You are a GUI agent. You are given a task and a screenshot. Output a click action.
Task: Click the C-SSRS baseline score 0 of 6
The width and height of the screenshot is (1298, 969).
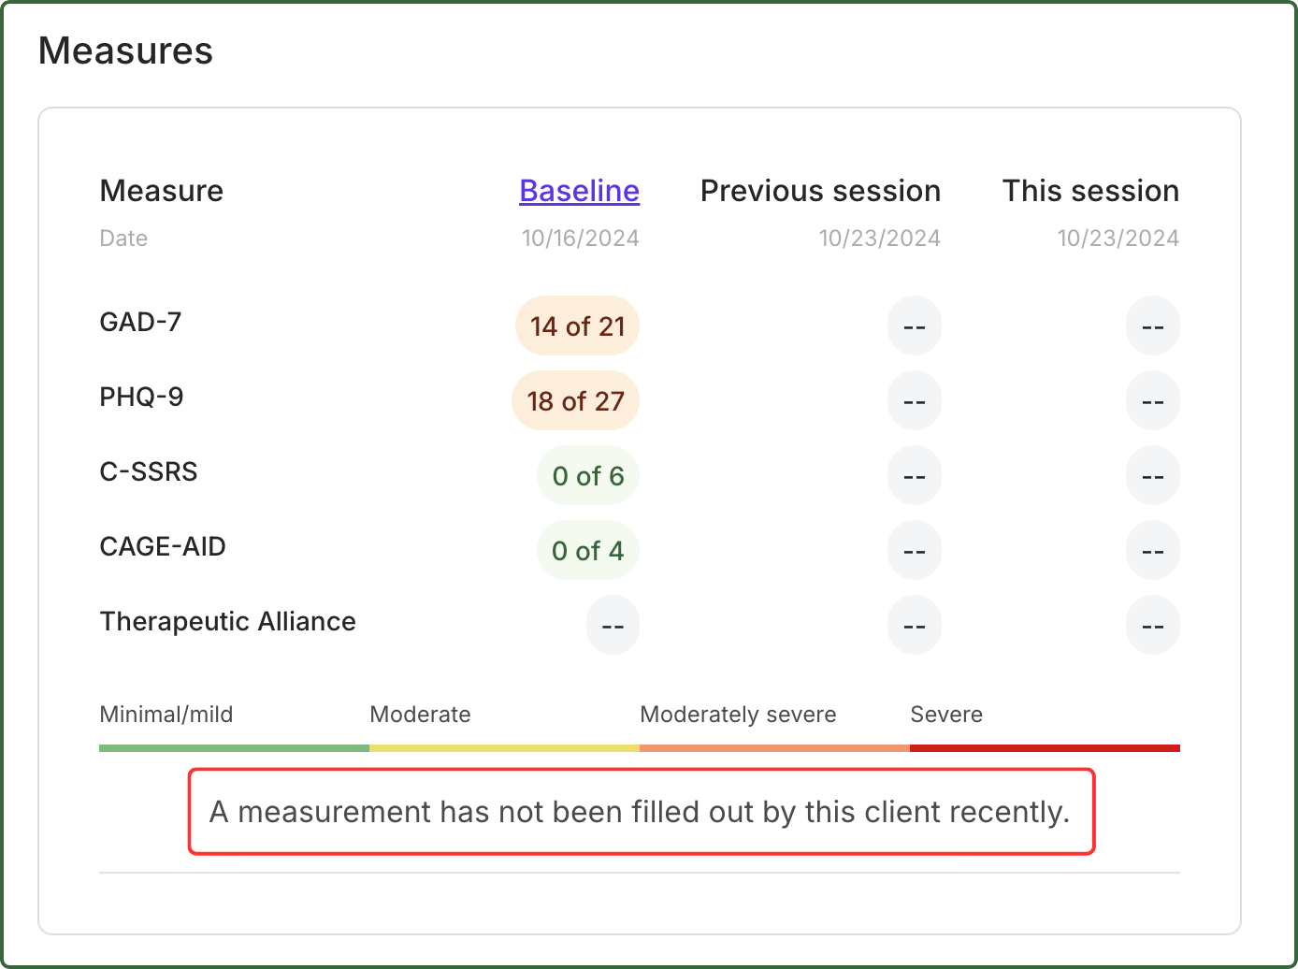pyautogui.click(x=587, y=476)
